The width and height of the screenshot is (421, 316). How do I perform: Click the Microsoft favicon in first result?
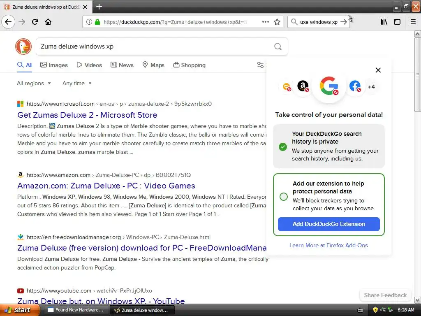click(21, 104)
